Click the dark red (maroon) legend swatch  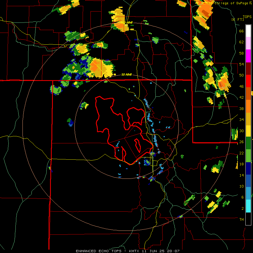tap(248, 68)
